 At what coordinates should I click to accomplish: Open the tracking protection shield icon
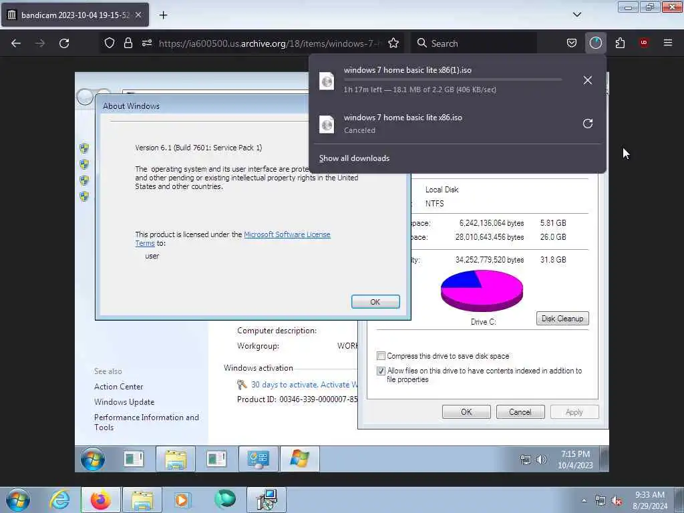click(110, 43)
